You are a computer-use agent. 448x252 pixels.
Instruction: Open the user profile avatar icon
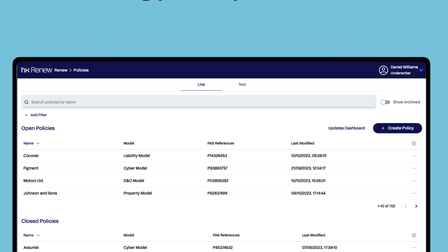[383, 70]
